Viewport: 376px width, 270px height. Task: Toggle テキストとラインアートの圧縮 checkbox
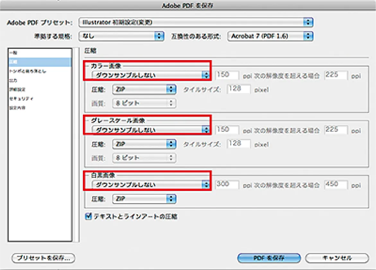click(88, 217)
